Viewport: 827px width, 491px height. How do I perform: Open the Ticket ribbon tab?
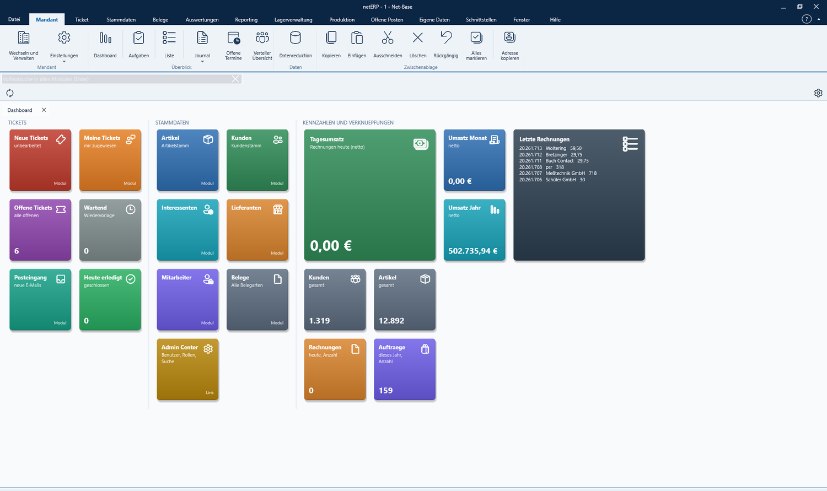tap(82, 20)
